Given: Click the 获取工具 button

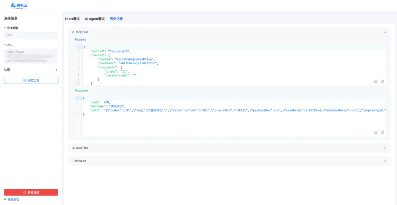Looking at the screenshot, I should point(31,80).
